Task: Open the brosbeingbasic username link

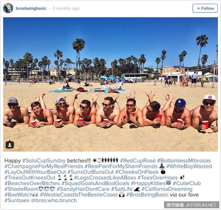Action: click(x=31, y=8)
